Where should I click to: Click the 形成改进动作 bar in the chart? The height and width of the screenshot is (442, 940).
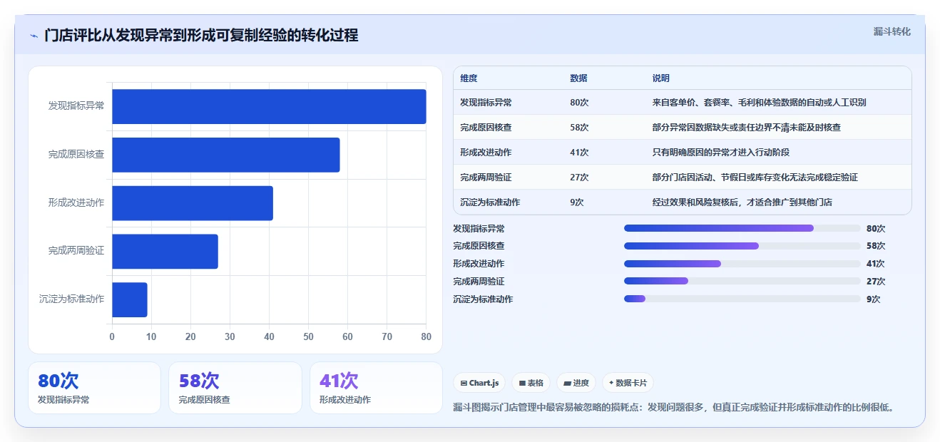coord(193,203)
